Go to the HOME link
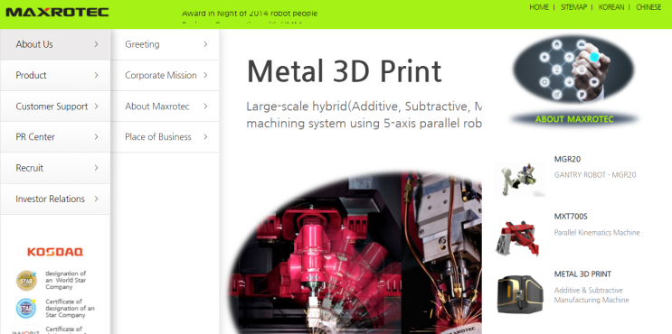 coord(539,7)
